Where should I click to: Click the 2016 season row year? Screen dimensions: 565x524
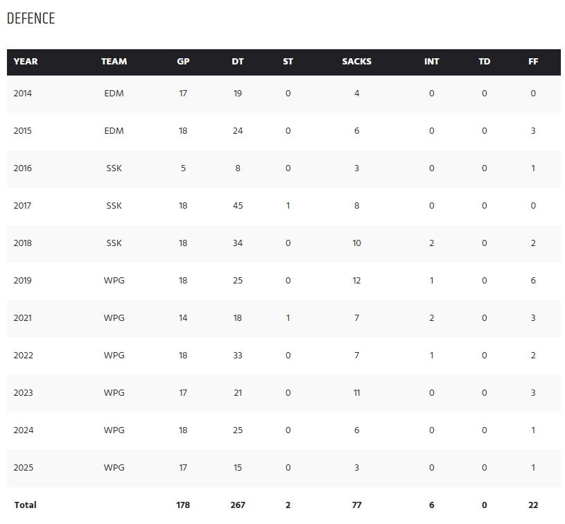[23, 168]
